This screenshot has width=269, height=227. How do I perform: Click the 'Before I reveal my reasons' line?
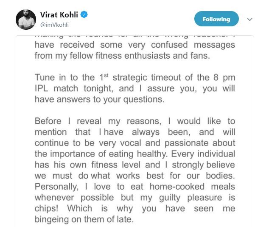click(135, 121)
